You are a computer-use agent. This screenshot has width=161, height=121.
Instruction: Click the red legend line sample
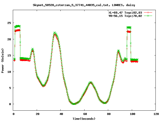(148, 13)
